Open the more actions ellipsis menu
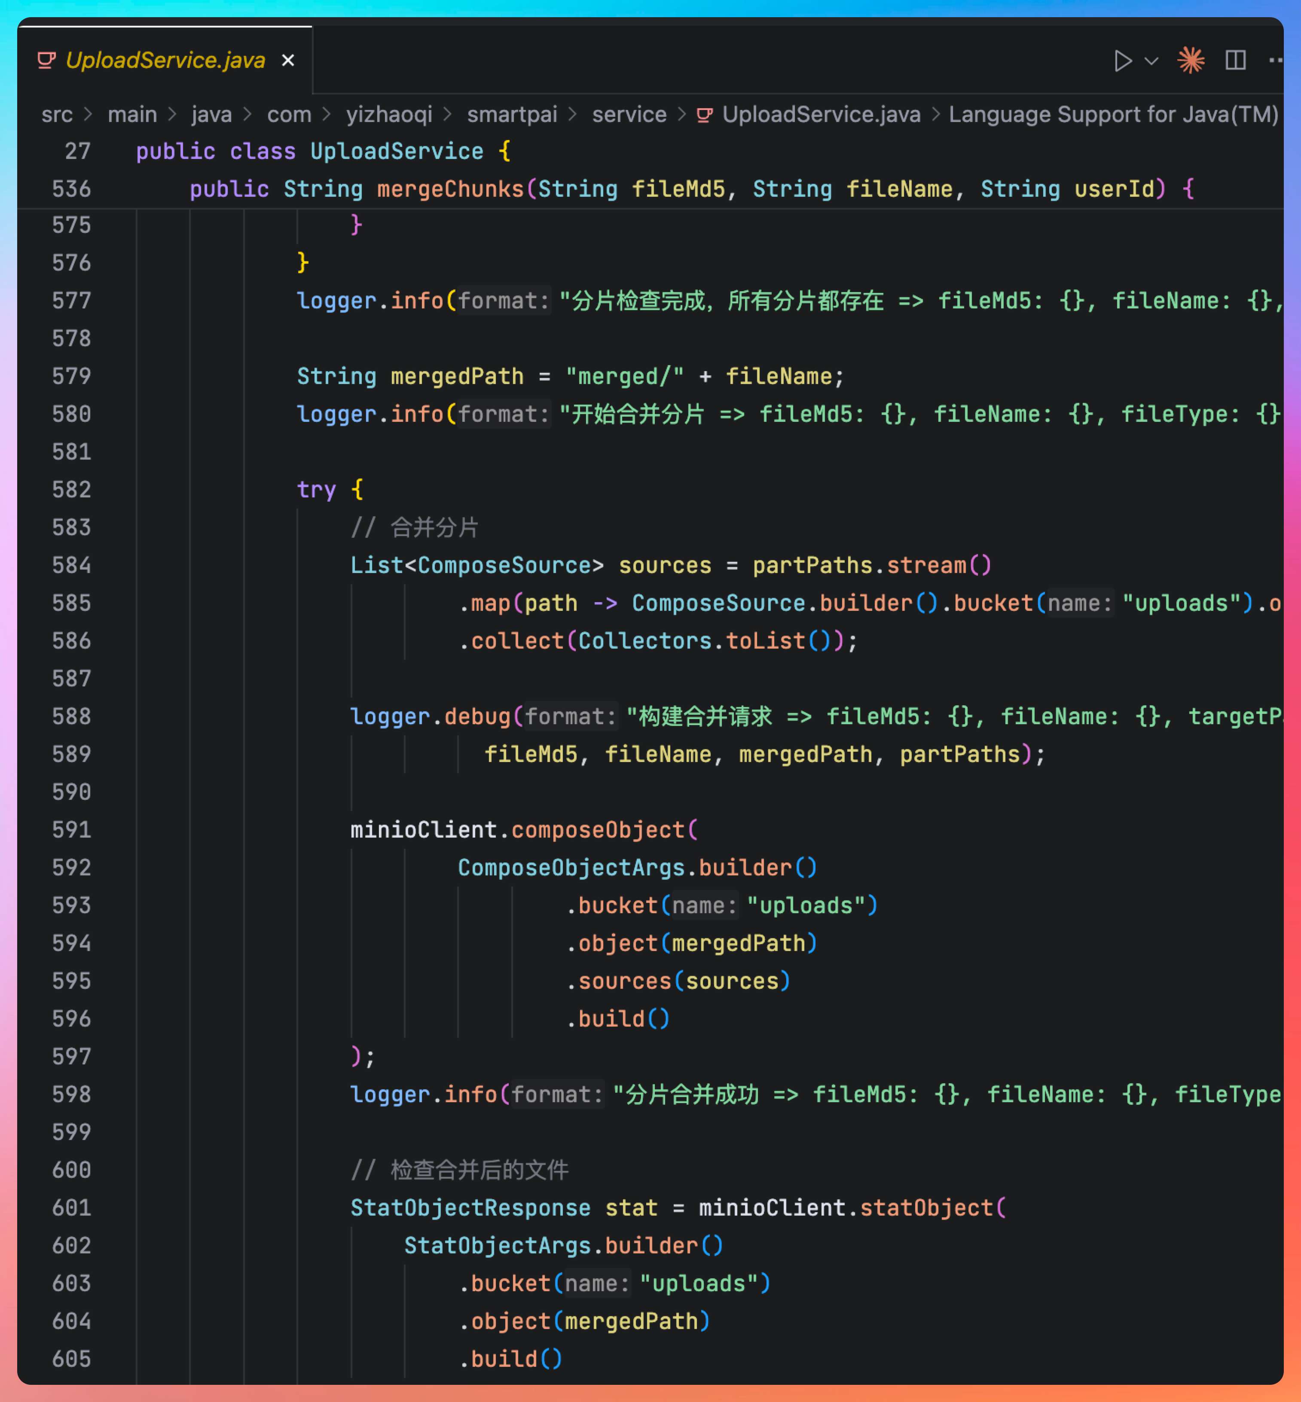Viewport: 1301px width, 1402px height. coord(1276,61)
